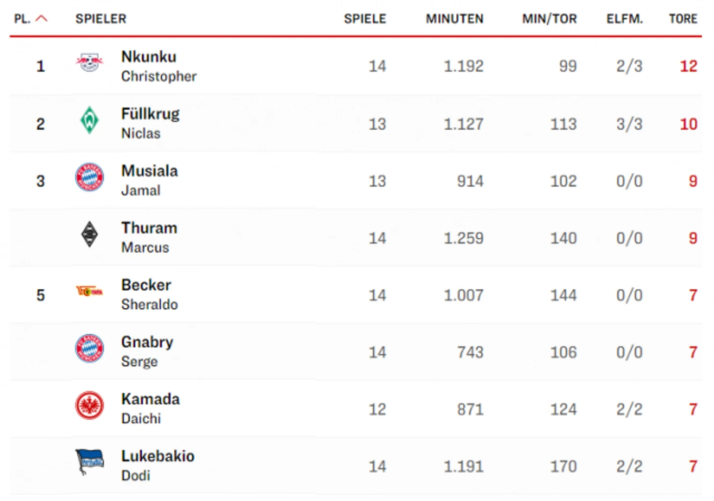
Task: Sort by TORE column header
Action: coord(683,19)
